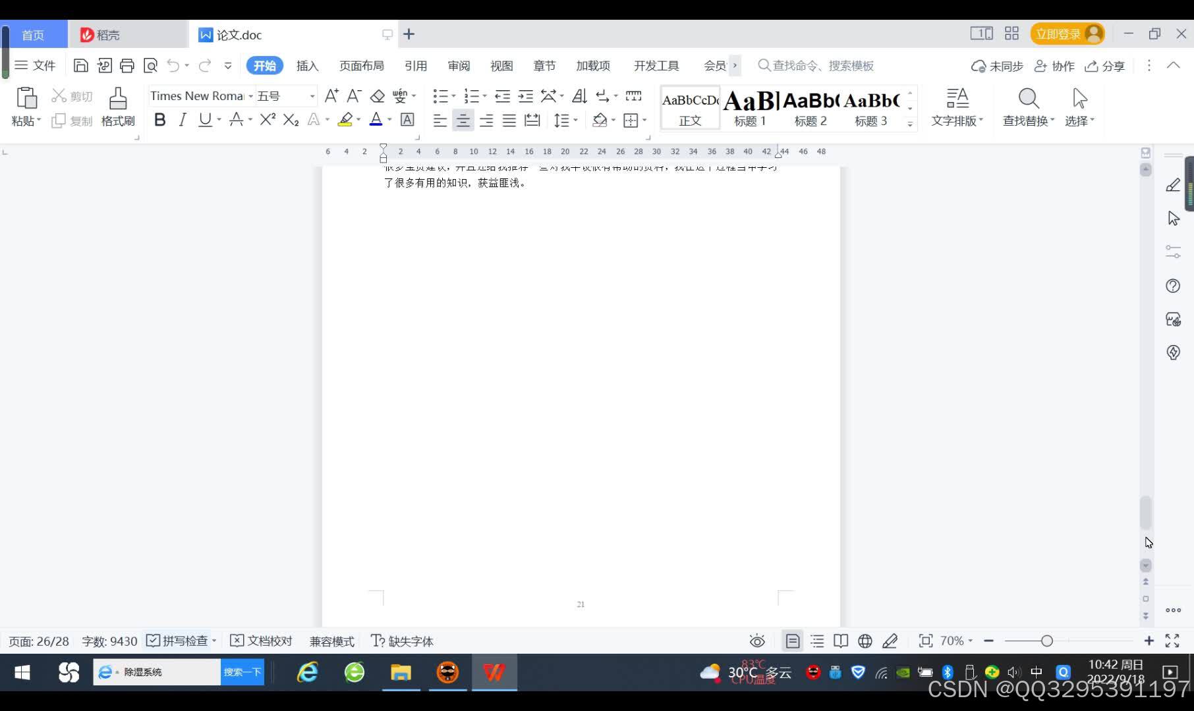Open the Page Layout ribbon tab

tap(361, 66)
